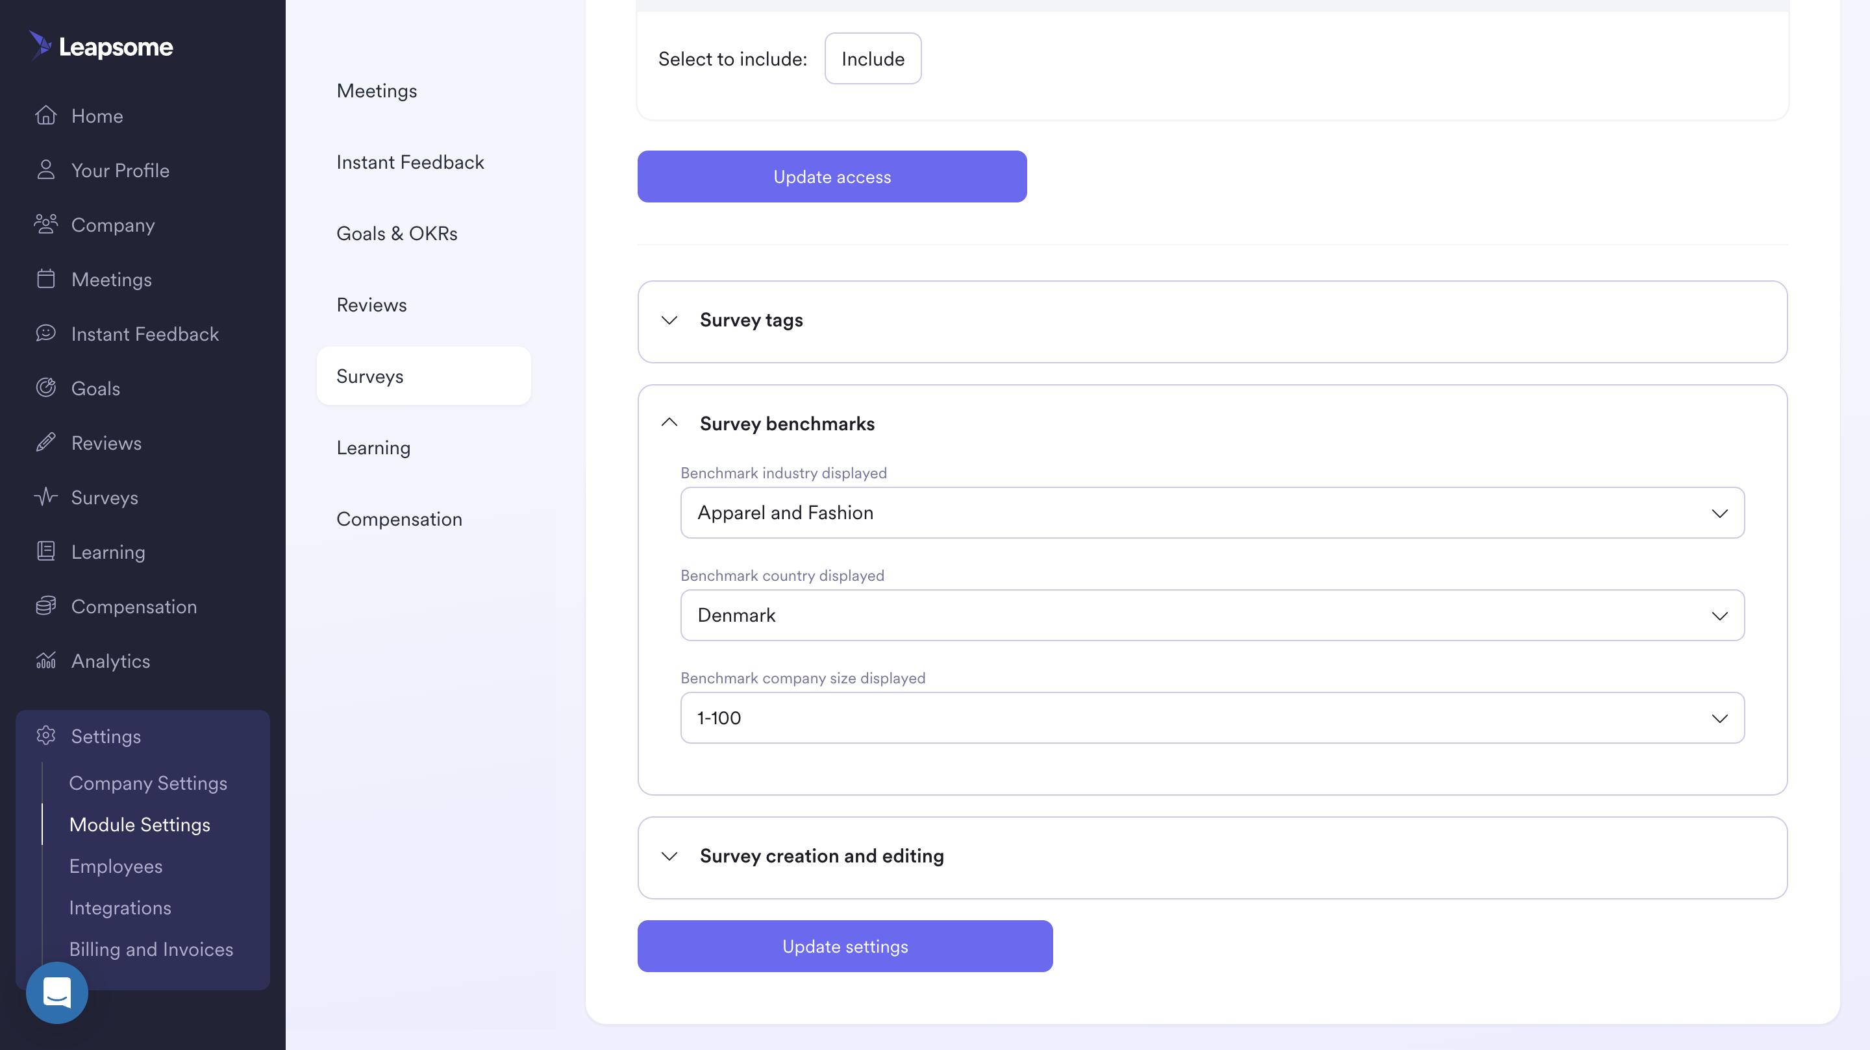Expand Survey creation and editing chevron
Image resolution: width=1870 pixels, height=1050 pixels.
tap(669, 856)
